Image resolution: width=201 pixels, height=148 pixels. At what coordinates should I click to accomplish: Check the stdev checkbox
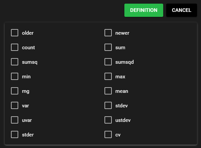coord(108,105)
